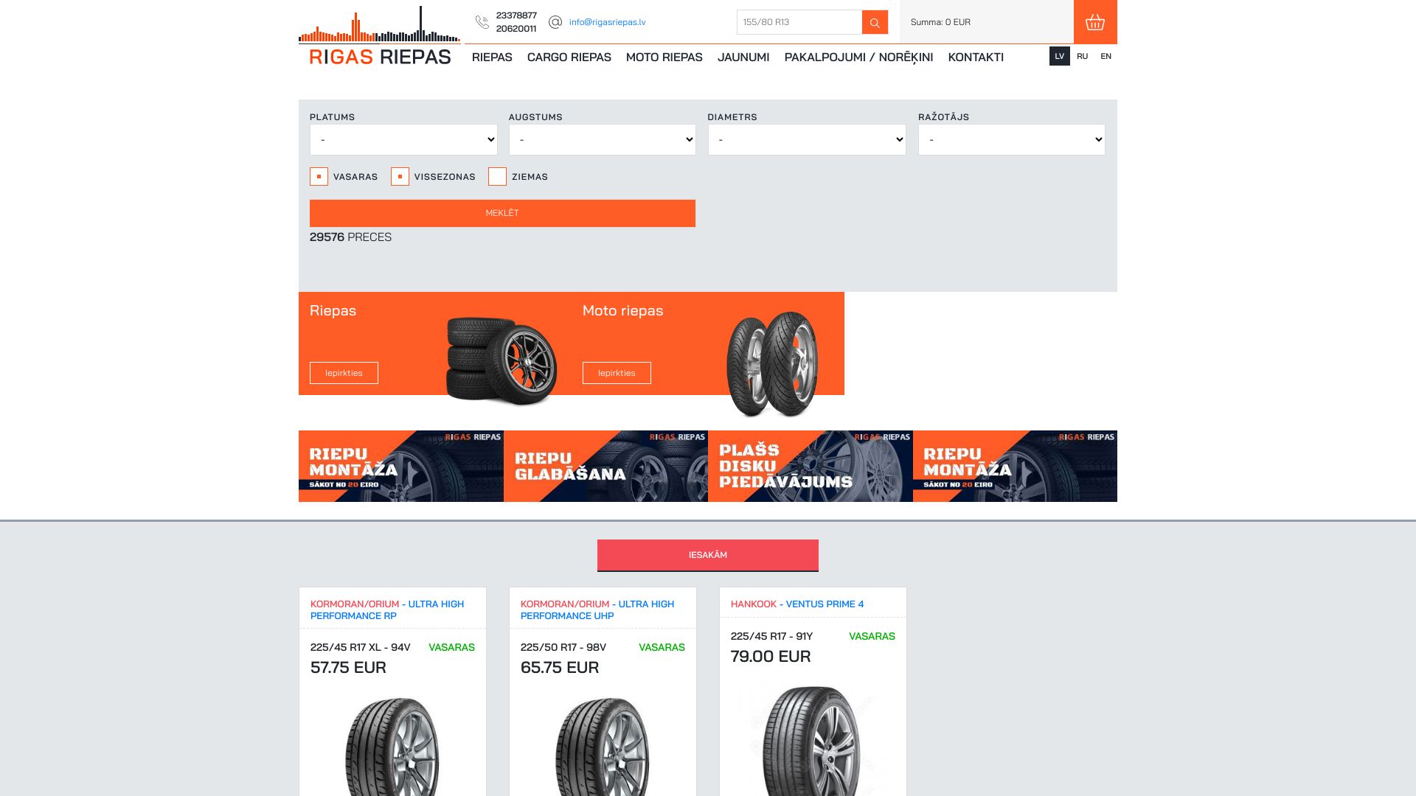This screenshot has width=1416, height=796.
Task: Click the search magnifier icon button
Action: (x=875, y=22)
